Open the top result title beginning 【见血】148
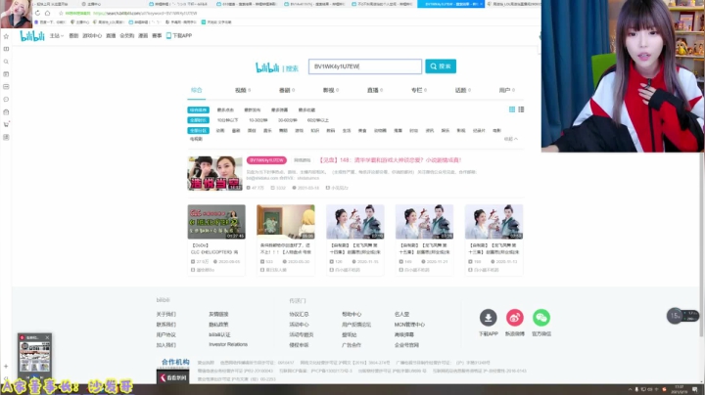The height and width of the screenshot is (395, 705). pos(391,159)
